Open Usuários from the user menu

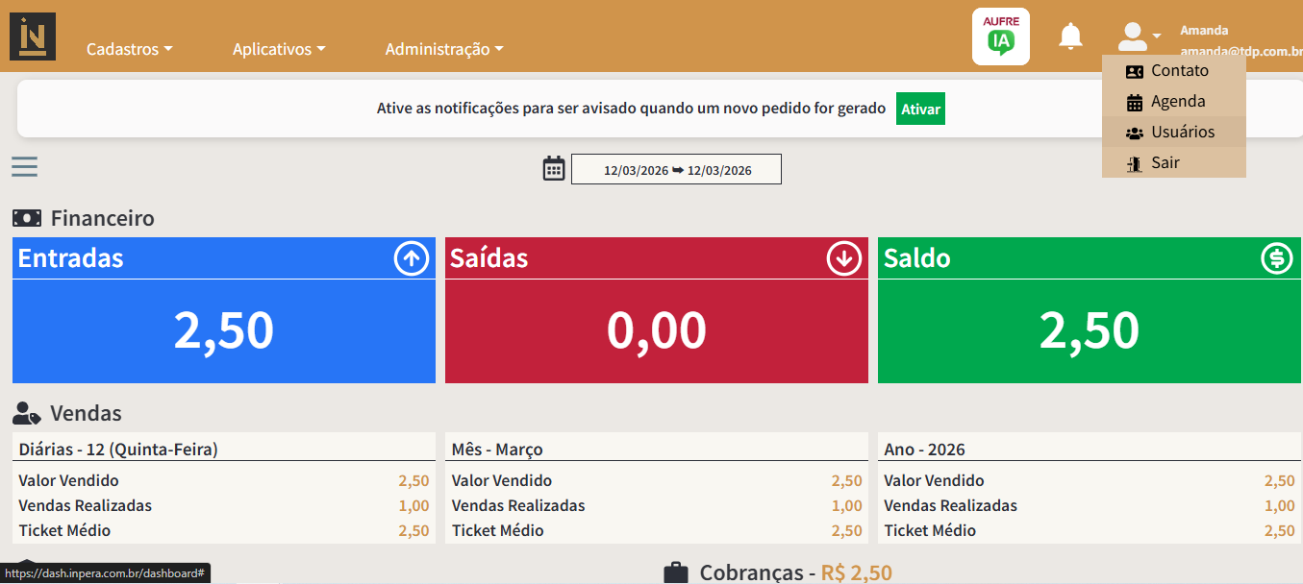click(x=1182, y=133)
